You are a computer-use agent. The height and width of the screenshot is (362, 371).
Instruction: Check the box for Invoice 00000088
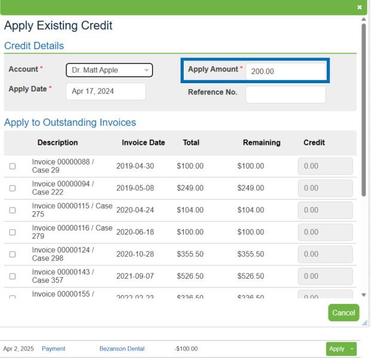[13, 166]
